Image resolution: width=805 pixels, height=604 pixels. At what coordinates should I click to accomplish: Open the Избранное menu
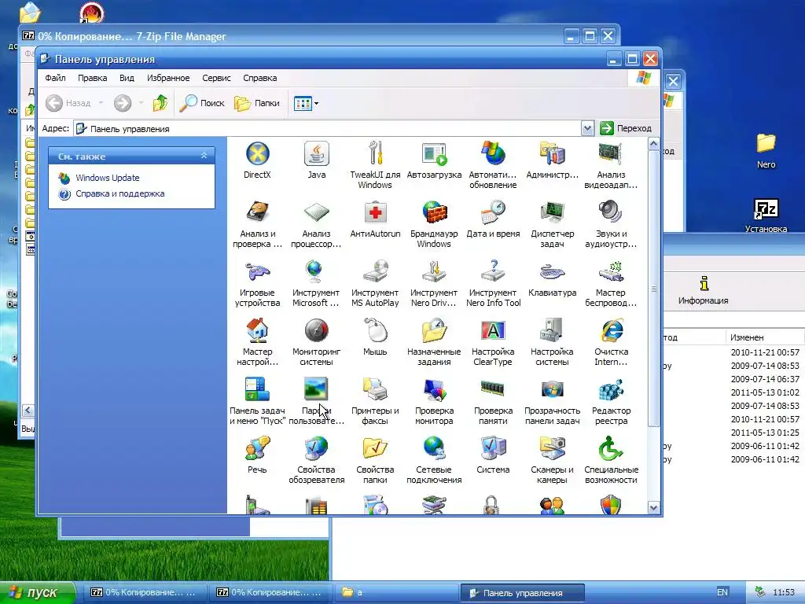[x=168, y=78]
